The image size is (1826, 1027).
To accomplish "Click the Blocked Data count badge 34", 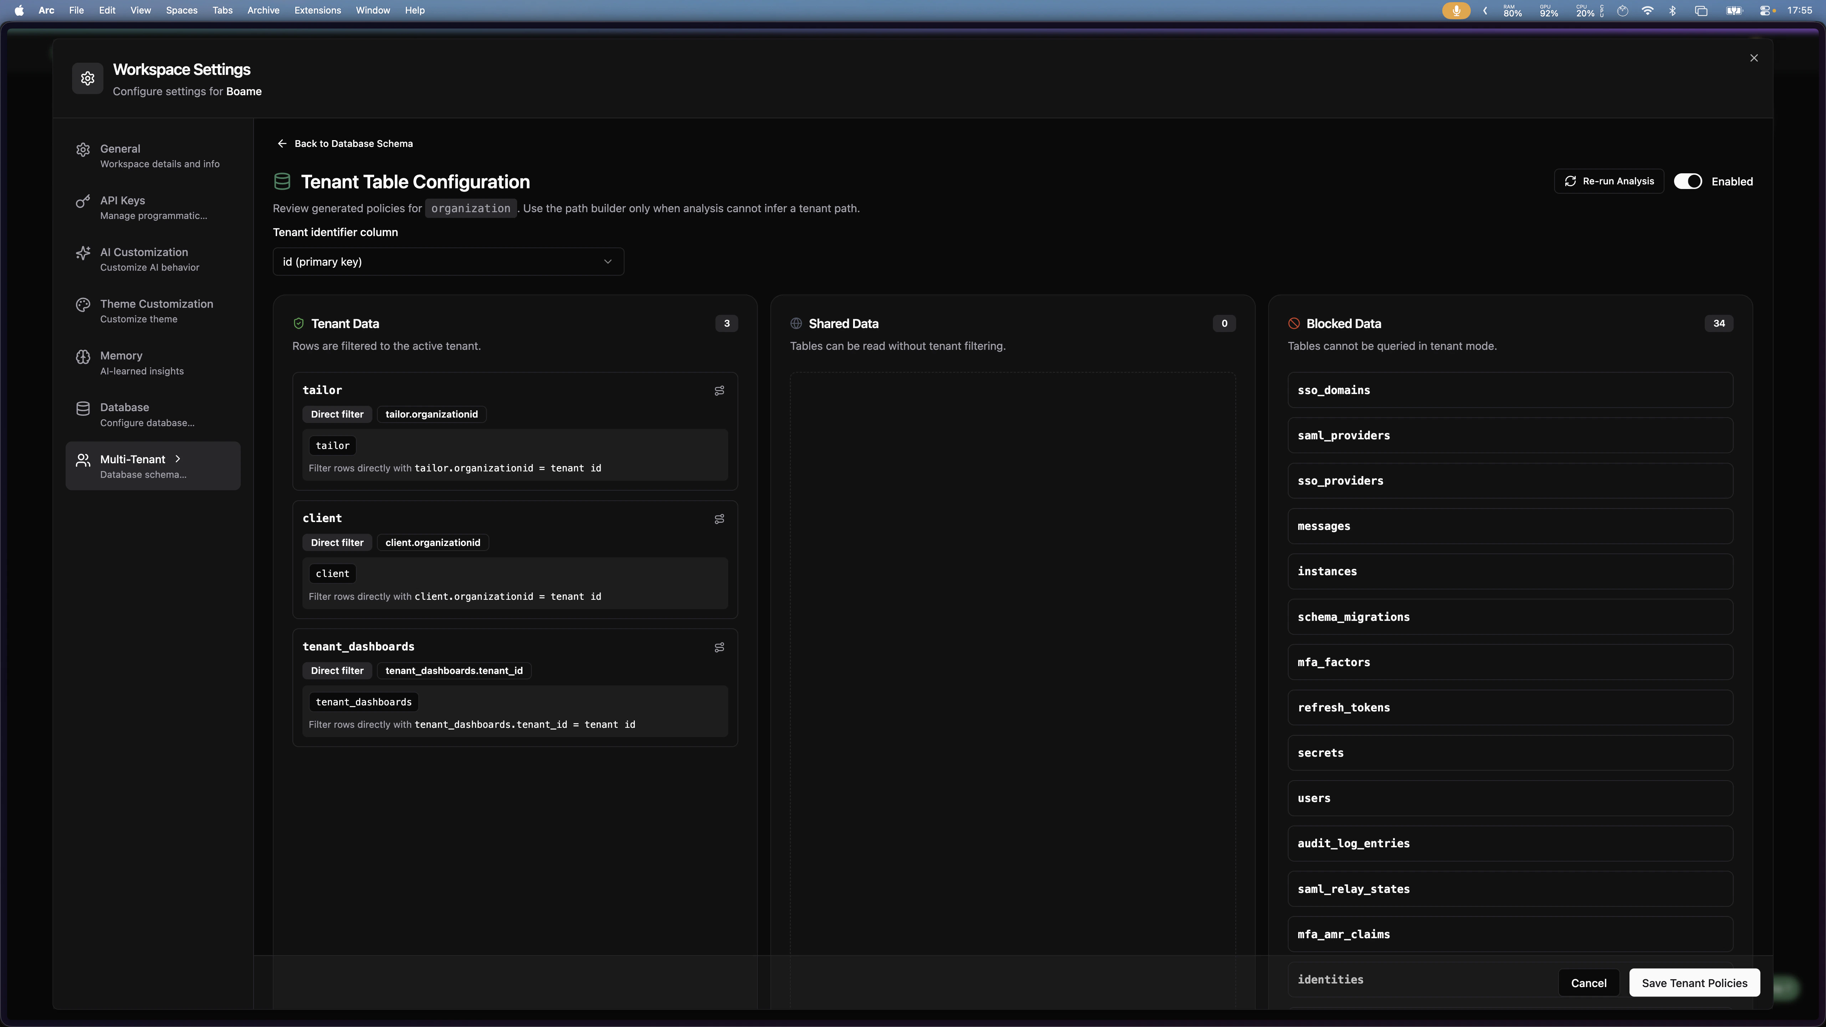I will (1719, 324).
